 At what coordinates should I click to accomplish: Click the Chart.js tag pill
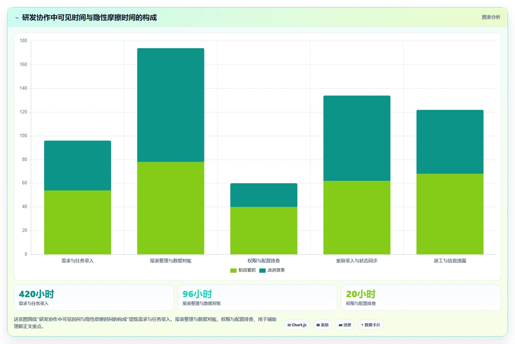click(297, 325)
